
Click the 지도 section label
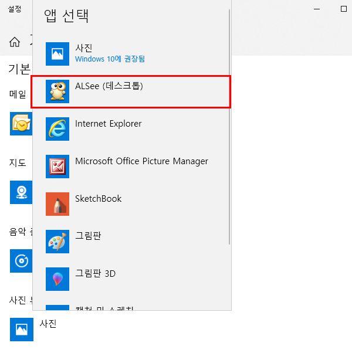coord(18,163)
